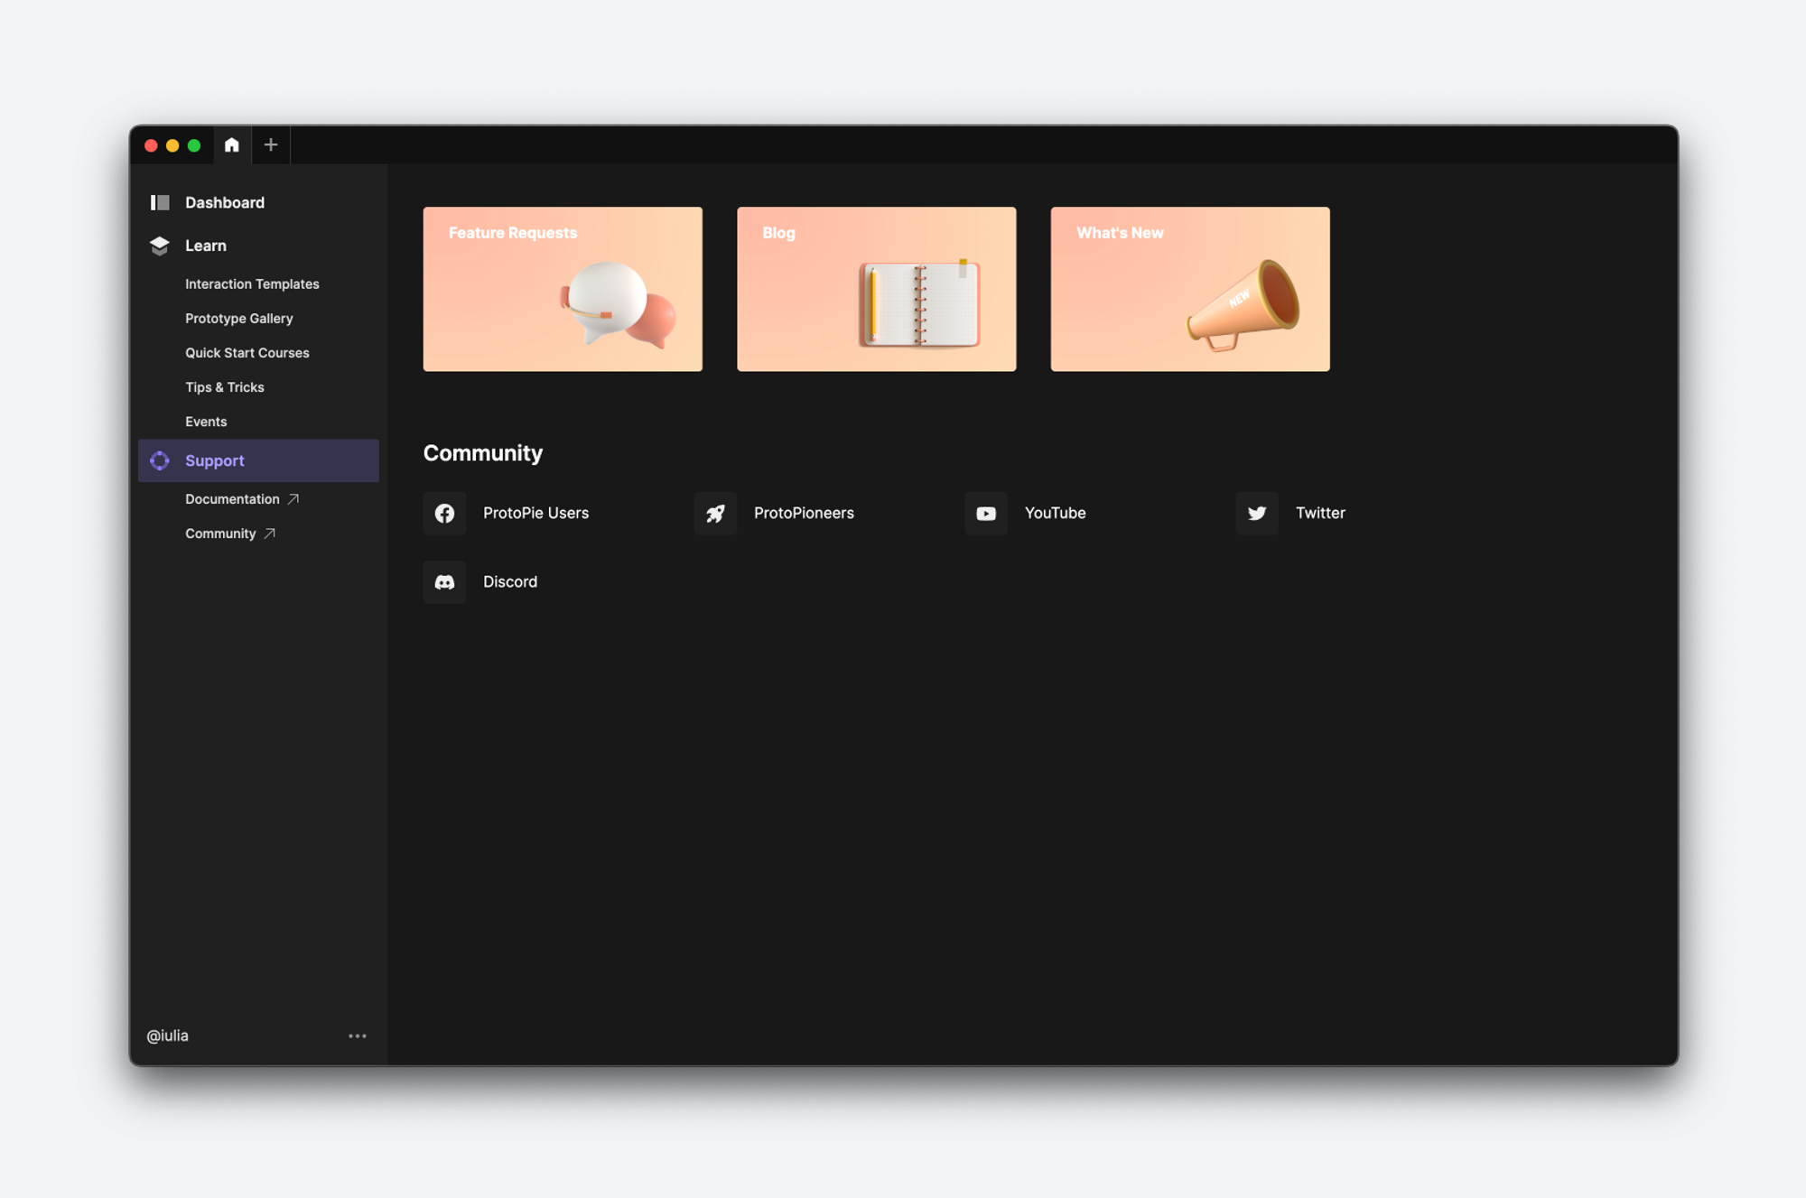Click the Dashboard panel icon

160,202
